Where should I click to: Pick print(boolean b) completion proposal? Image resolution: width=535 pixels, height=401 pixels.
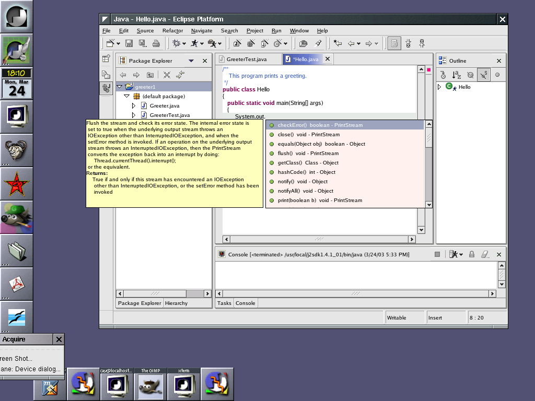(345, 200)
